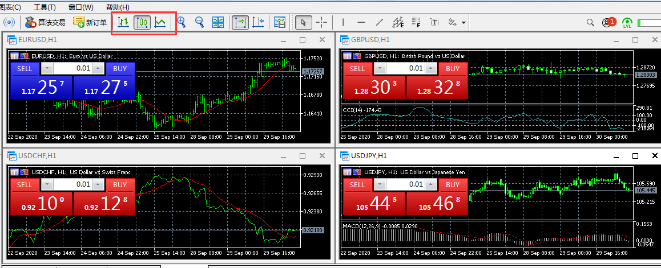This screenshot has width=661, height=268.
Task: Open the Signals icon in toolbar
Action: pyautogui.click(x=9, y=22)
